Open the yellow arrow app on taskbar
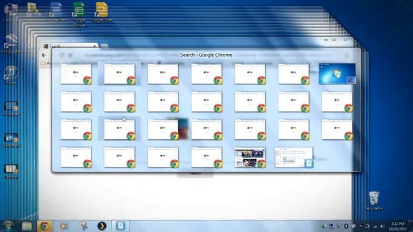This screenshot has width=413, height=232. [x=102, y=226]
